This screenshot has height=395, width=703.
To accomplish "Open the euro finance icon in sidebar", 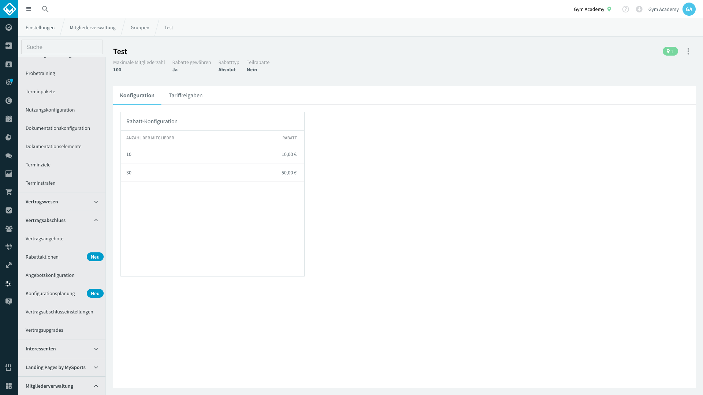I will pos(9,101).
